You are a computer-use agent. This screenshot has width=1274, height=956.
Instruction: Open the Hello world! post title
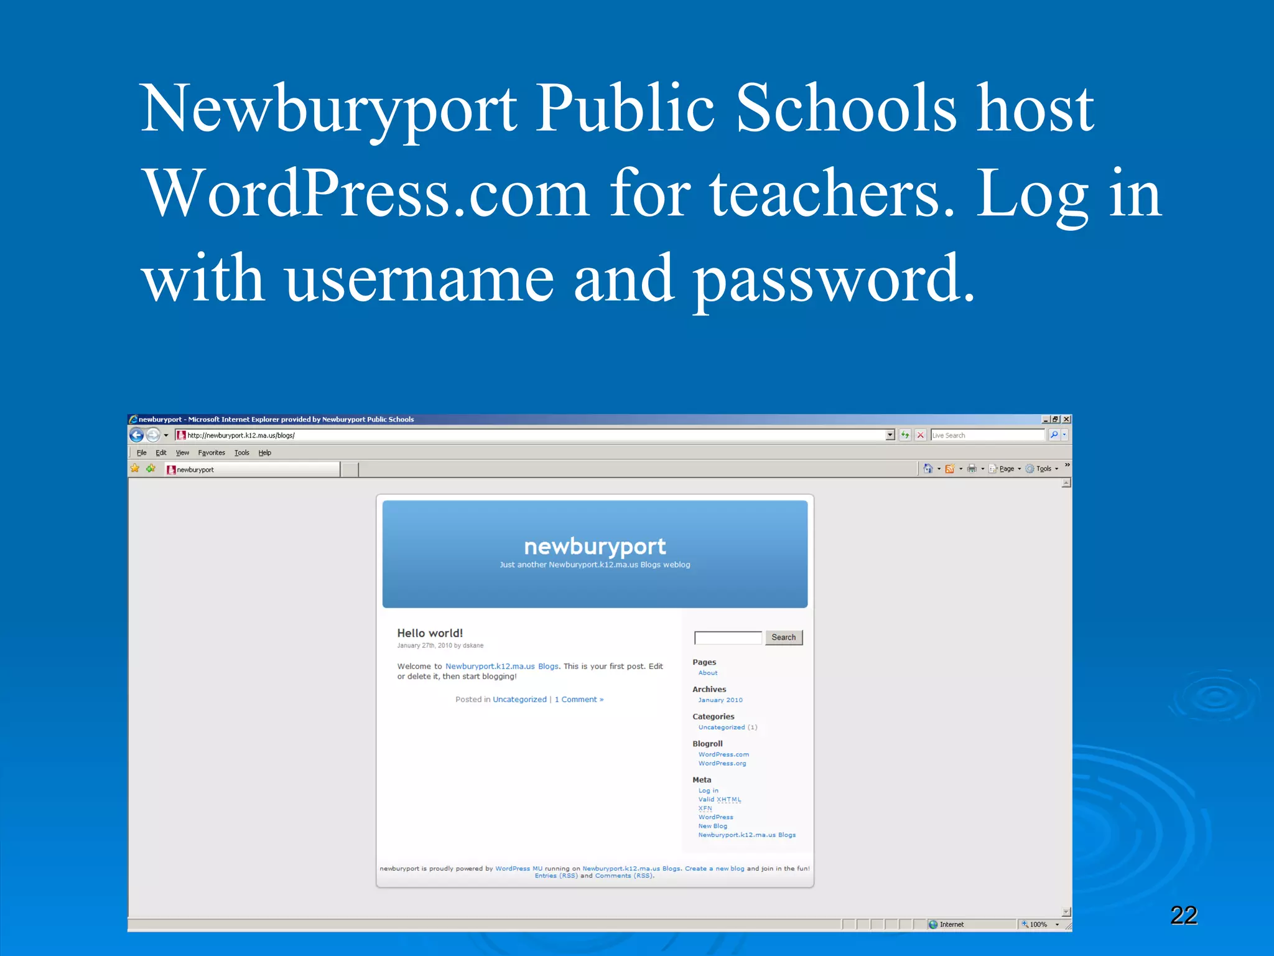click(430, 633)
